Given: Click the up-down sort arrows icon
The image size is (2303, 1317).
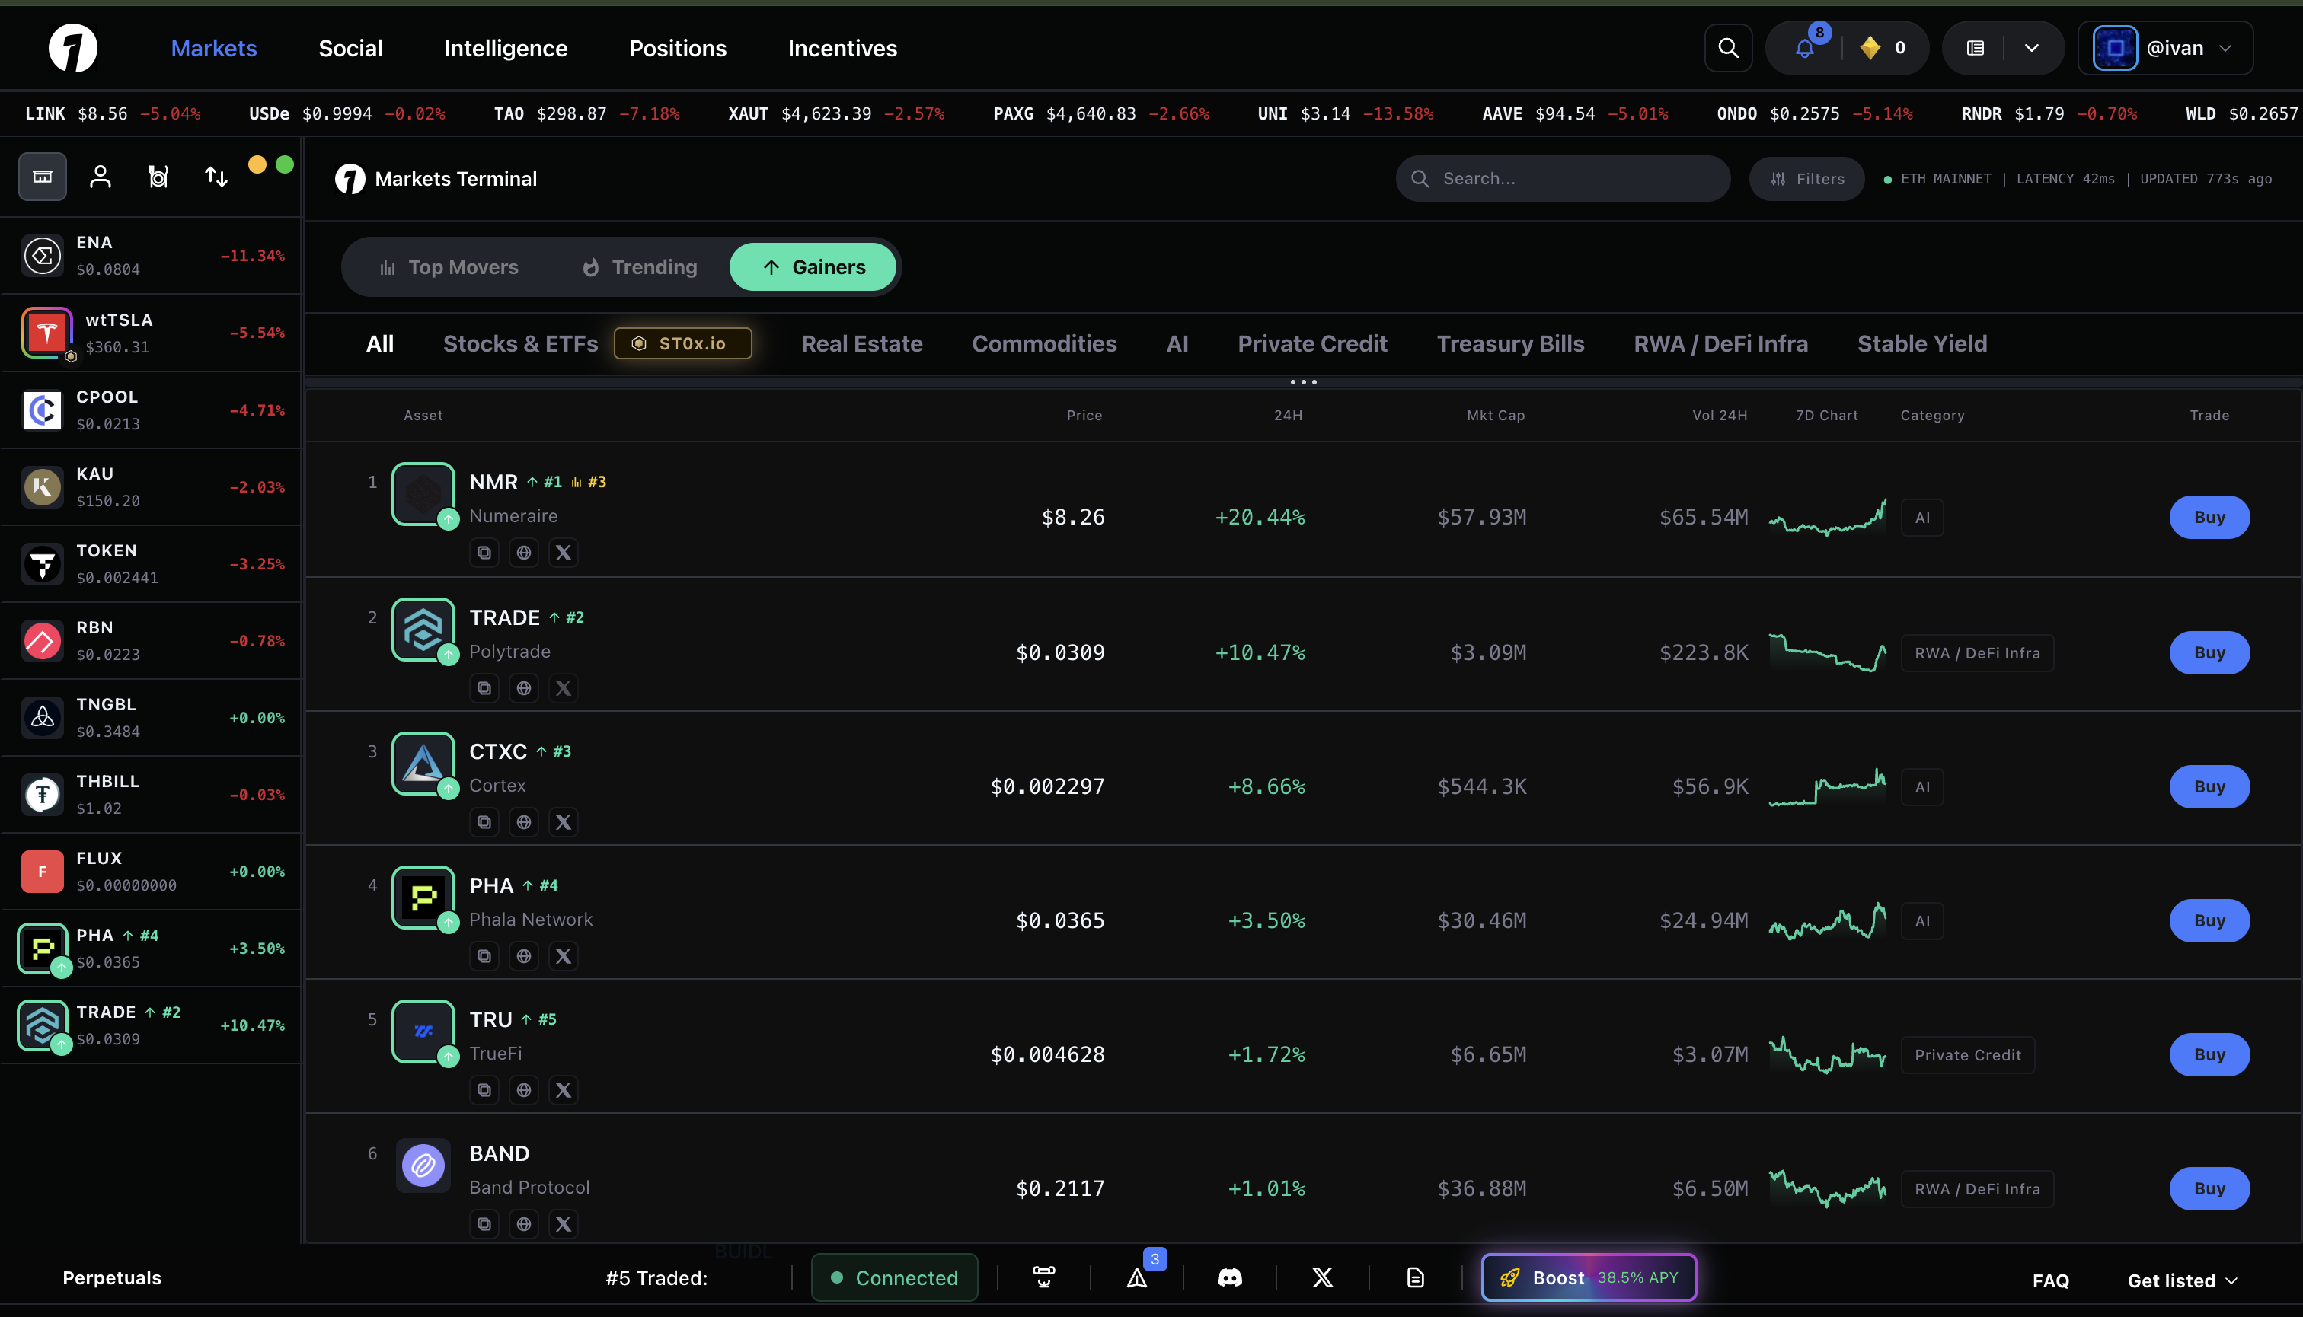Looking at the screenshot, I should pos(216,177).
